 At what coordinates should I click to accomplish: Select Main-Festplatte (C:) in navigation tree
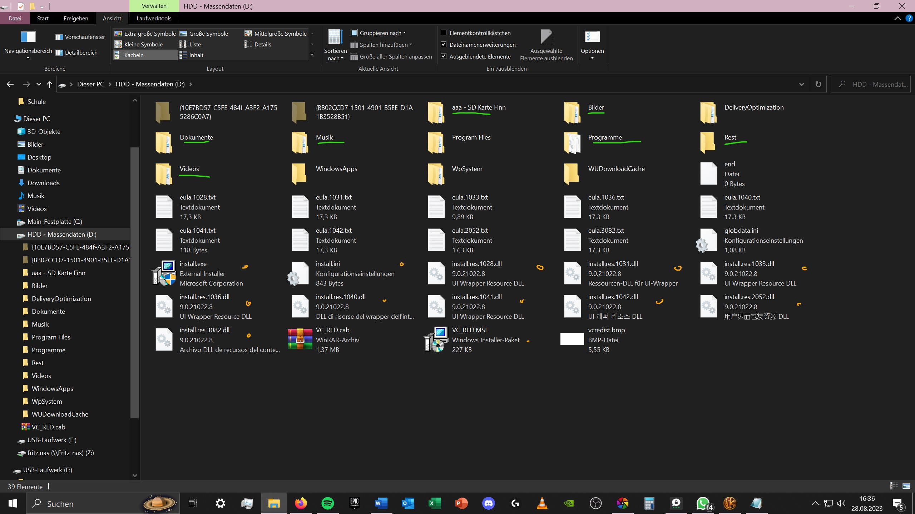click(x=55, y=222)
